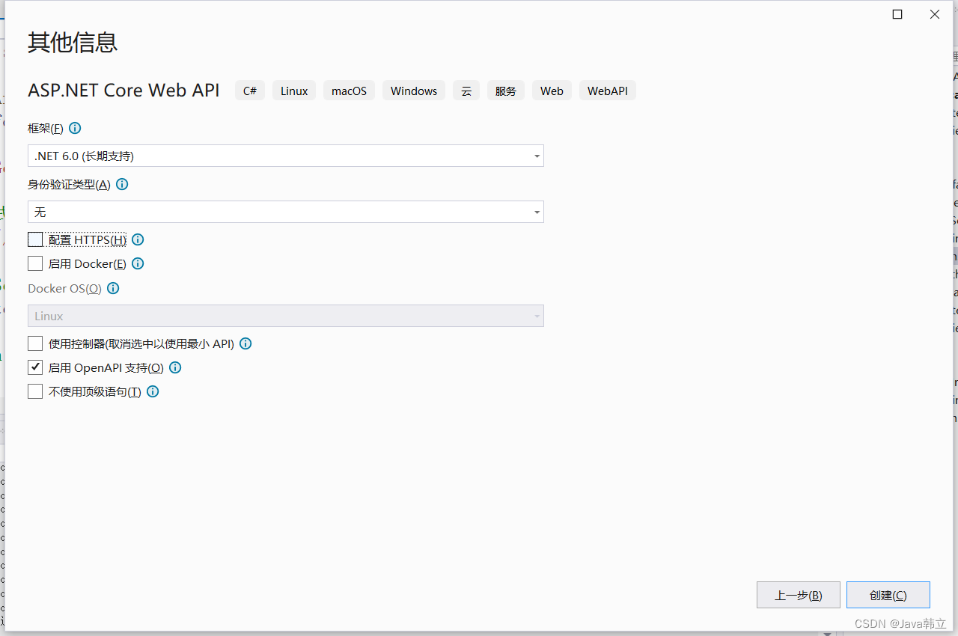The image size is (958, 636).
Task: Open the 框架 dropdown showing .NET 6.0
Action: pyautogui.click(x=286, y=156)
